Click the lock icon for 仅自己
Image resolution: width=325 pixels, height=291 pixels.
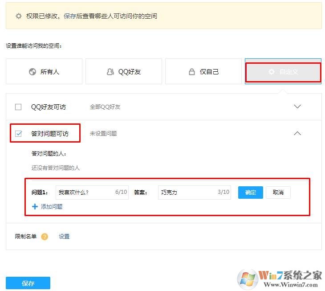[x=192, y=72]
